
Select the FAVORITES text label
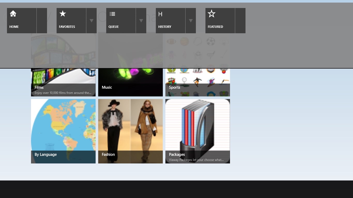point(67,27)
